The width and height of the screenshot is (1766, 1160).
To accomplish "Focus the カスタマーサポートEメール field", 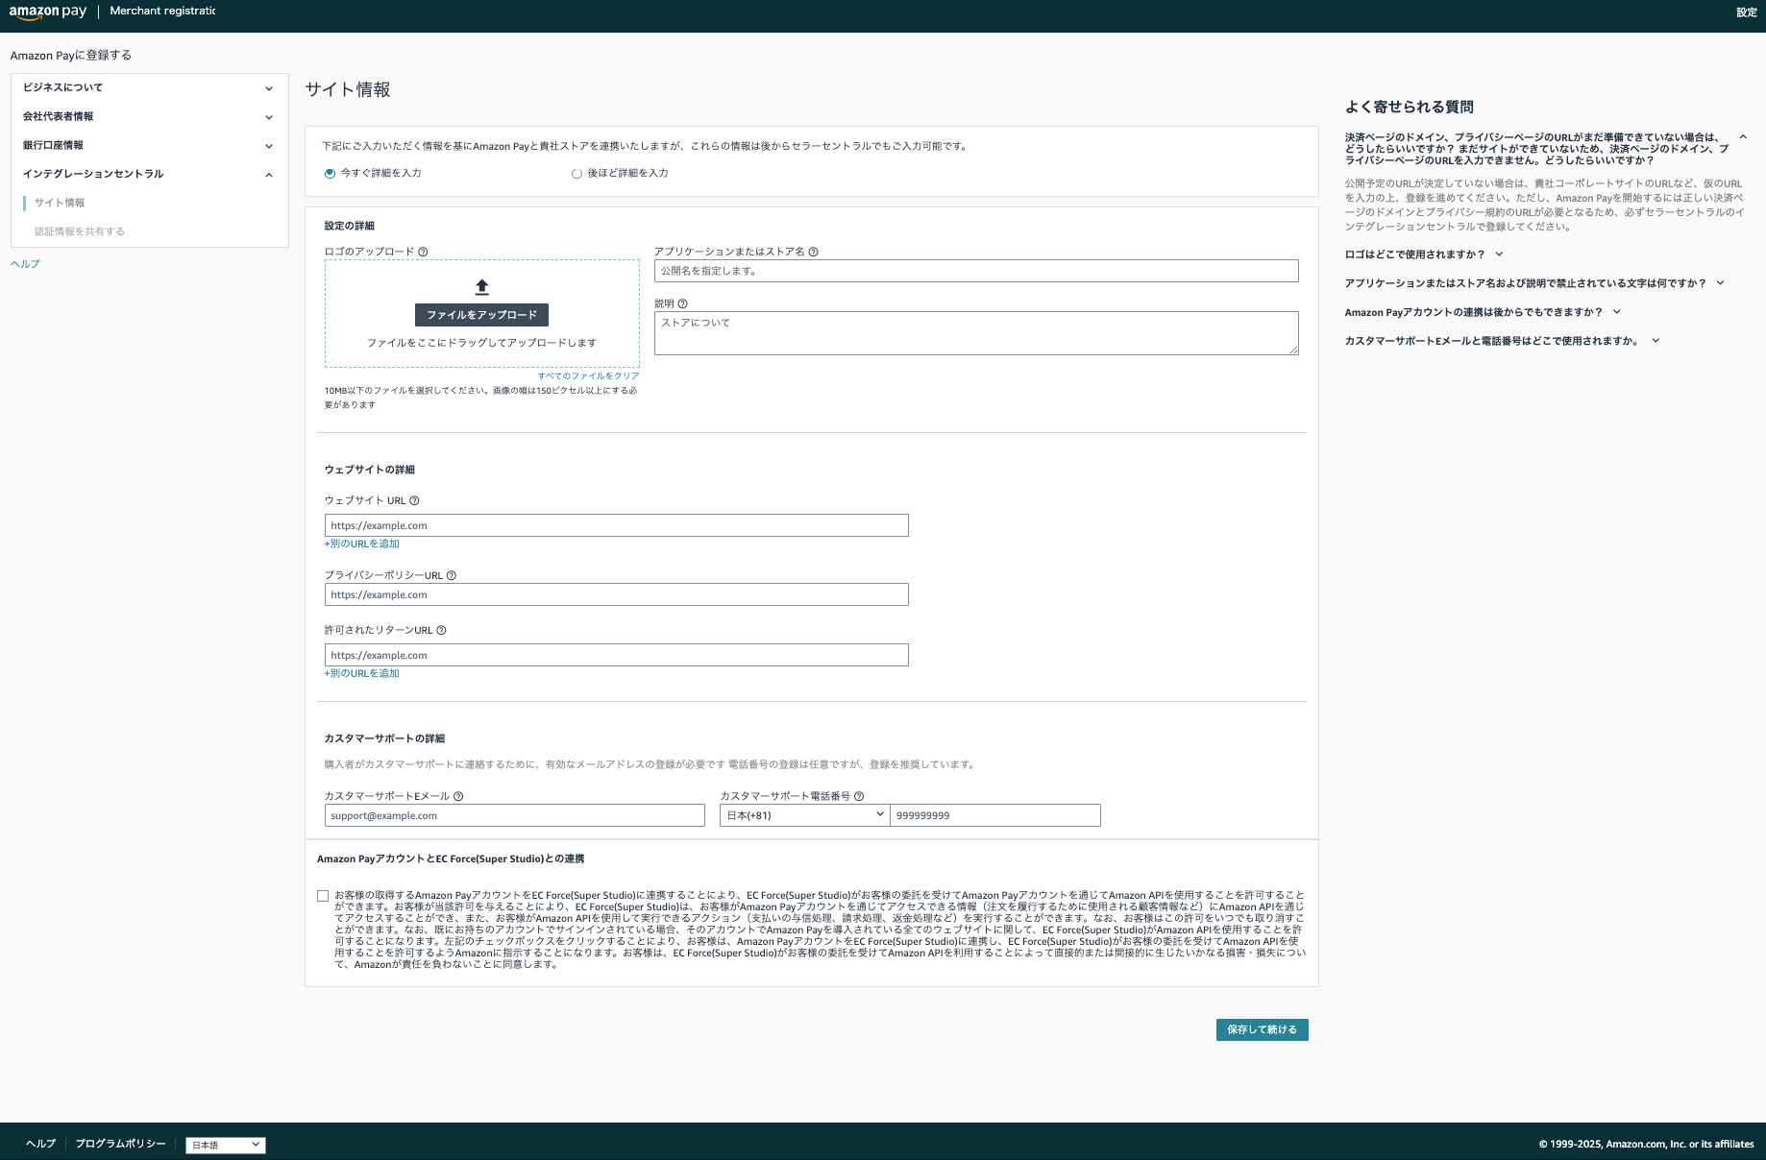I will click(515, 815).
